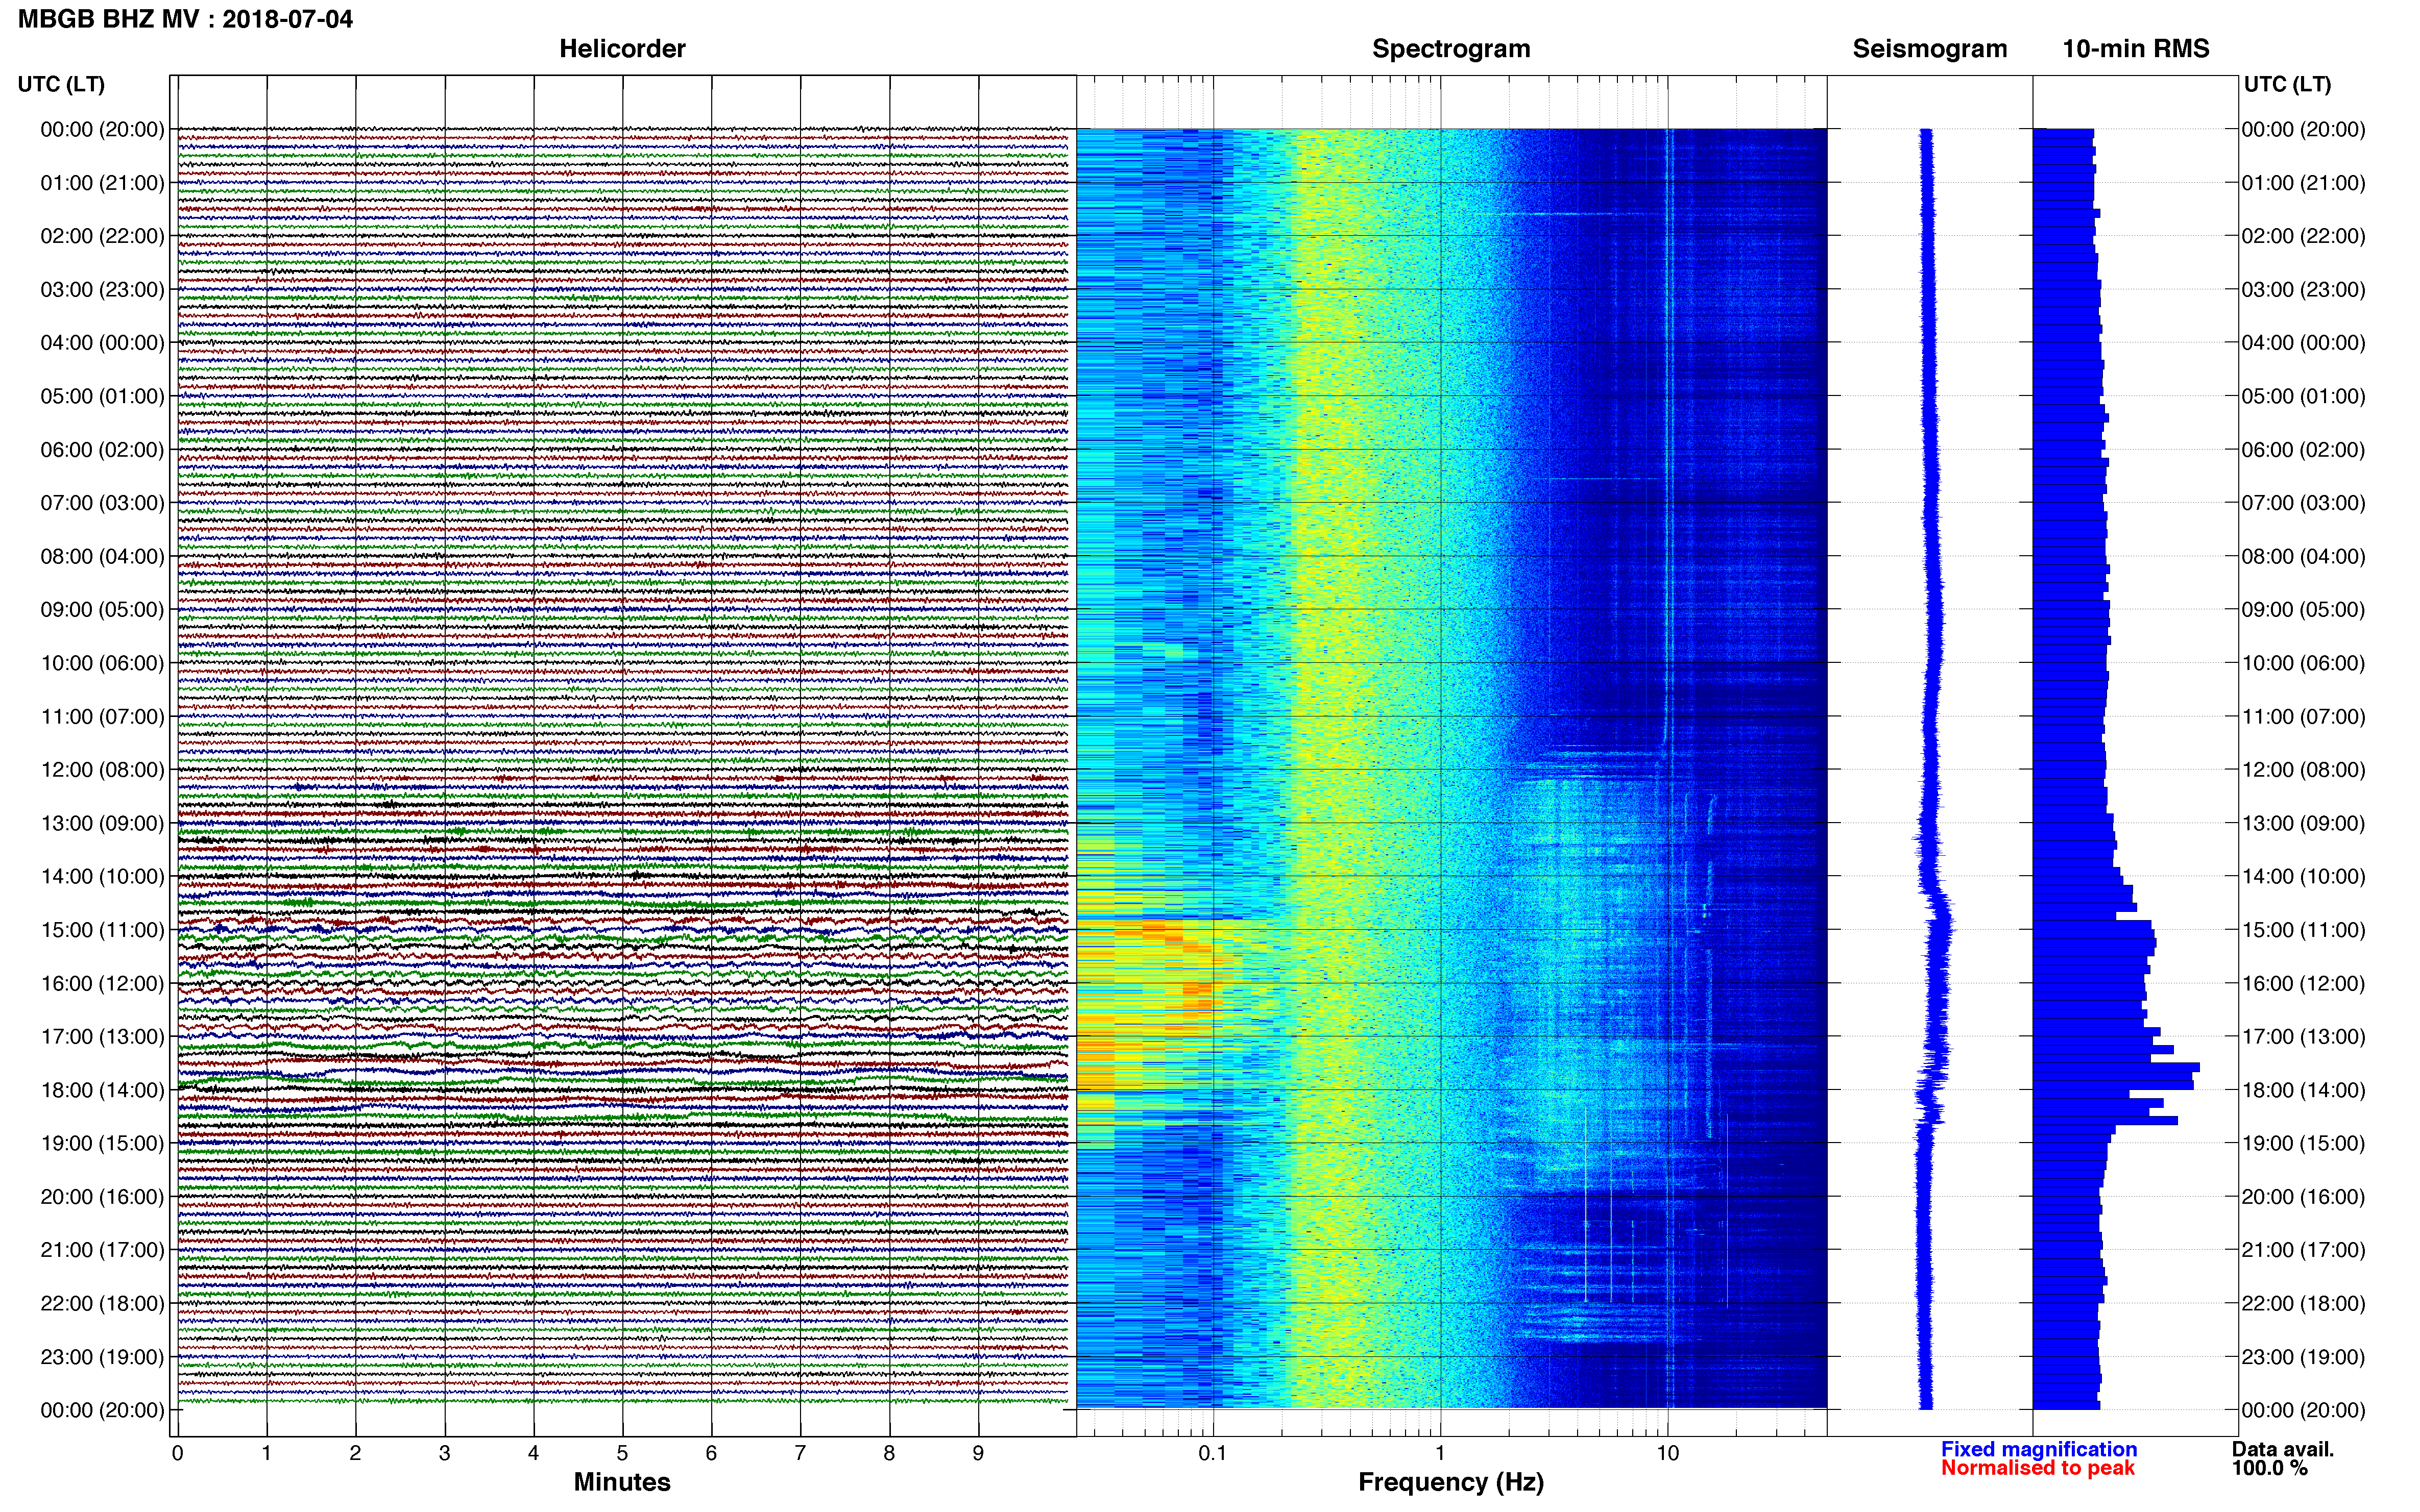Click the Normalised to peak legend text
The height and width of the screenshot is (1512, 2420).
2038,1468
